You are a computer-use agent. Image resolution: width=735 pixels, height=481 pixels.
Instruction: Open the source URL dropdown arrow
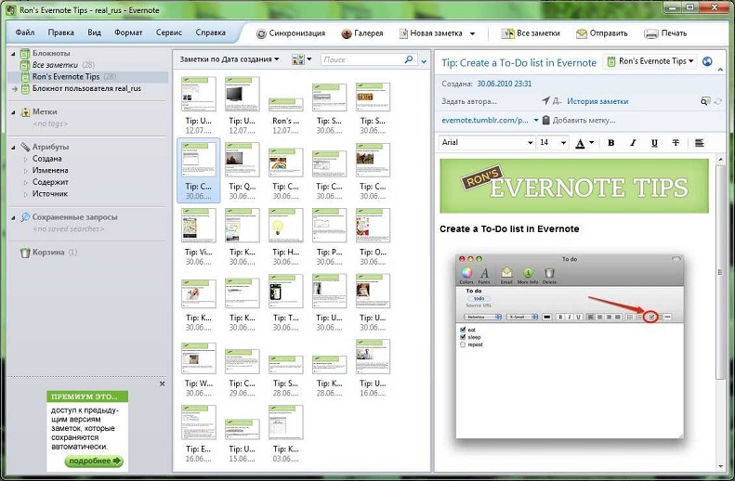pyautogui.click(x=536, y=121)
